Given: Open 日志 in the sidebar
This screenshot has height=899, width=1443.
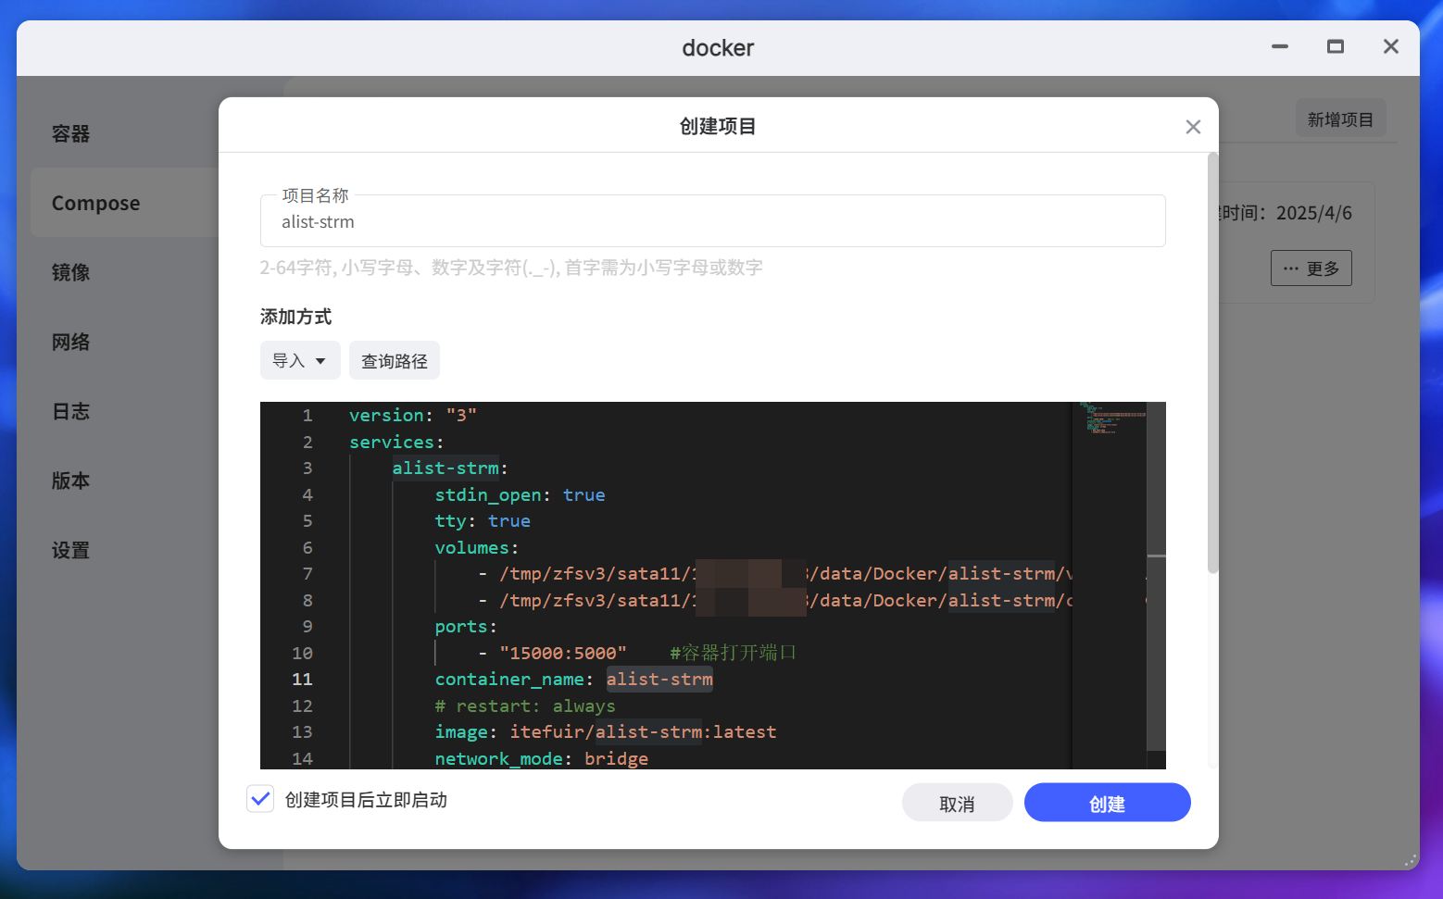Looking at the screenshot, I should tap(71, 411).
